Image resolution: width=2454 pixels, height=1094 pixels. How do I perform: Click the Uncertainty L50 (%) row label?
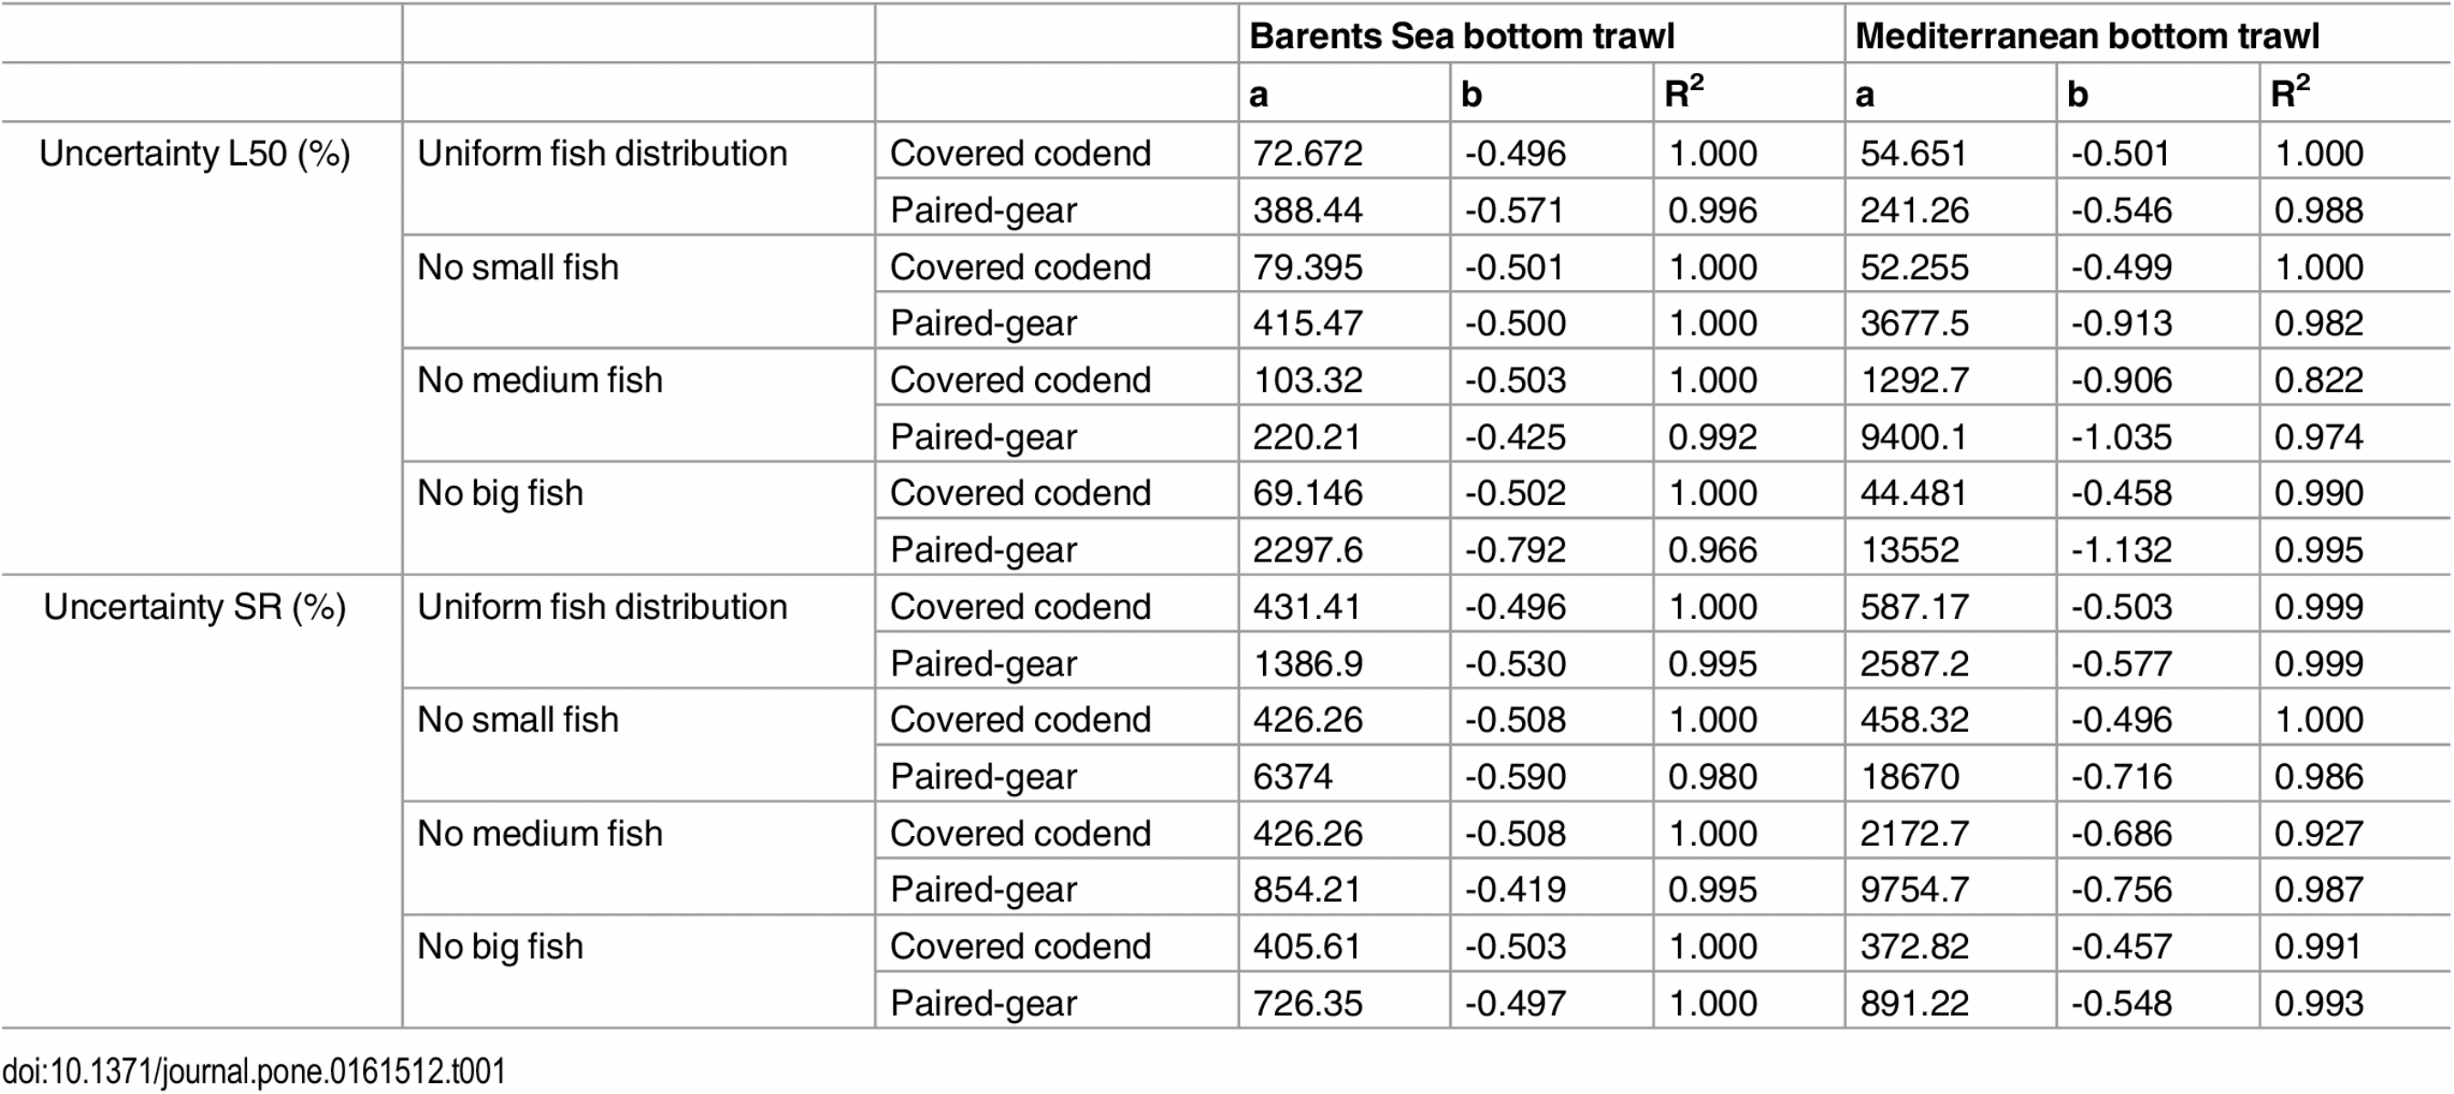195,153
